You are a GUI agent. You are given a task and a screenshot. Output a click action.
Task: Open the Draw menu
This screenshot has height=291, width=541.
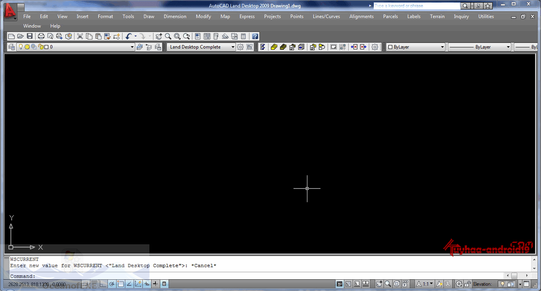[149, 17]
